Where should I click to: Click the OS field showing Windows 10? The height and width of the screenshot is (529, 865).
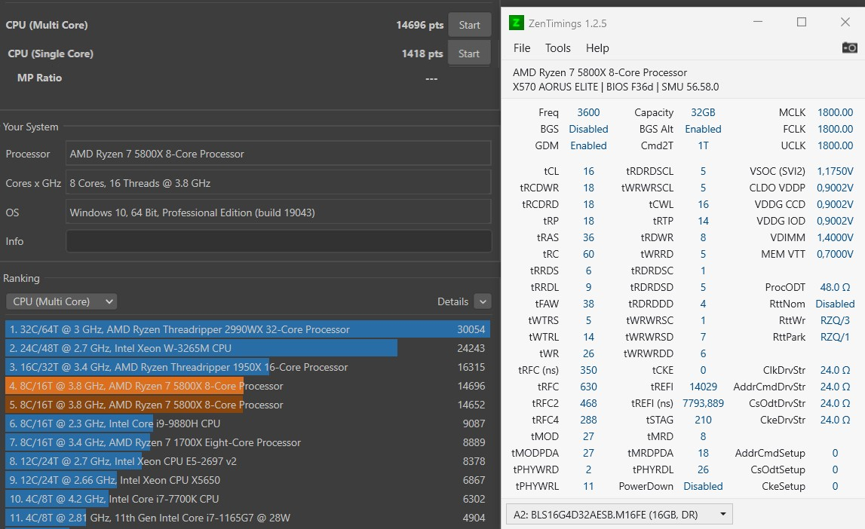click(278, 213)
